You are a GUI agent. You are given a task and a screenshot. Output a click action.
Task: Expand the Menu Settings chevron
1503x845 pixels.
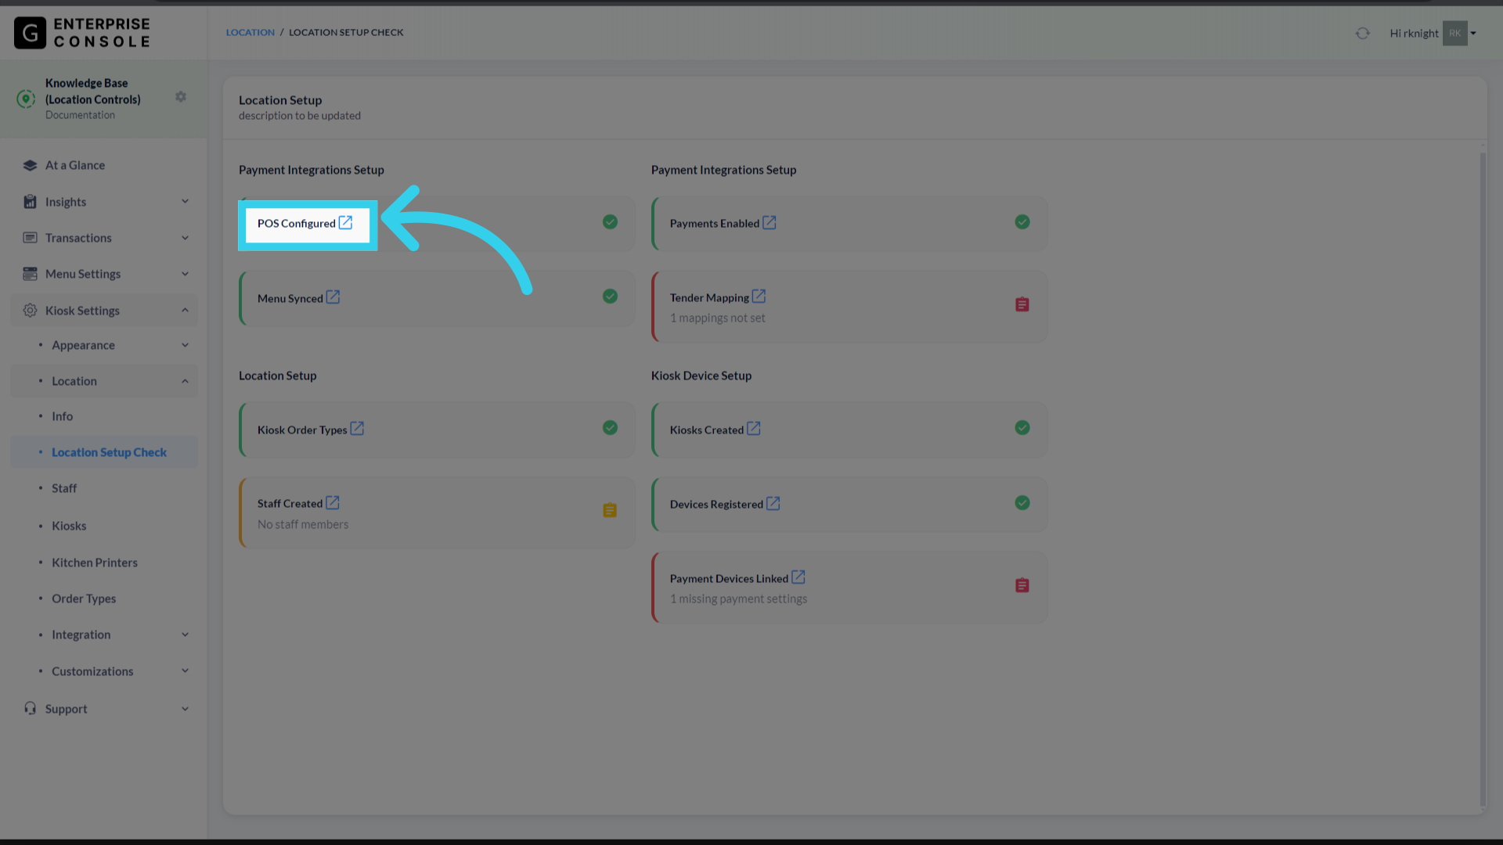(186, 274)
